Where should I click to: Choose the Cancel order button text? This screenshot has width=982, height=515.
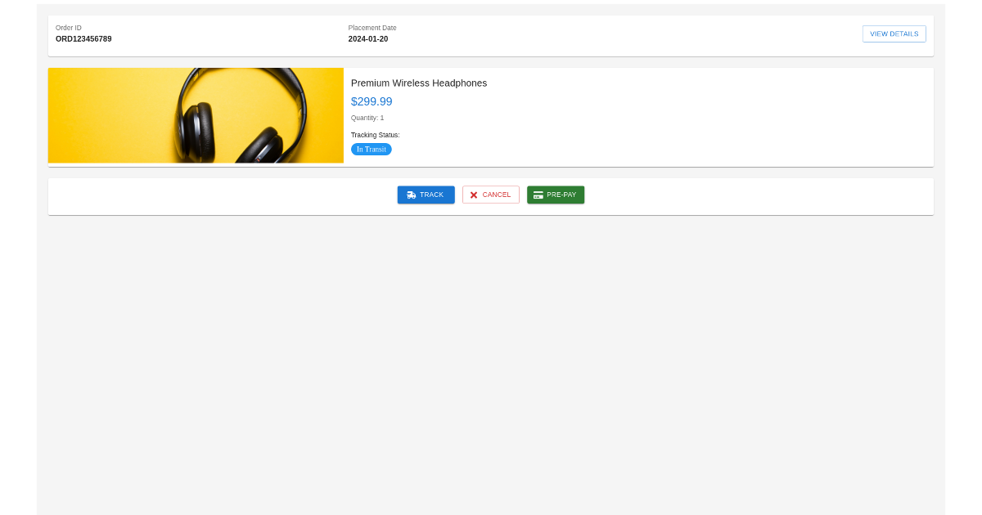pos(497,195)
